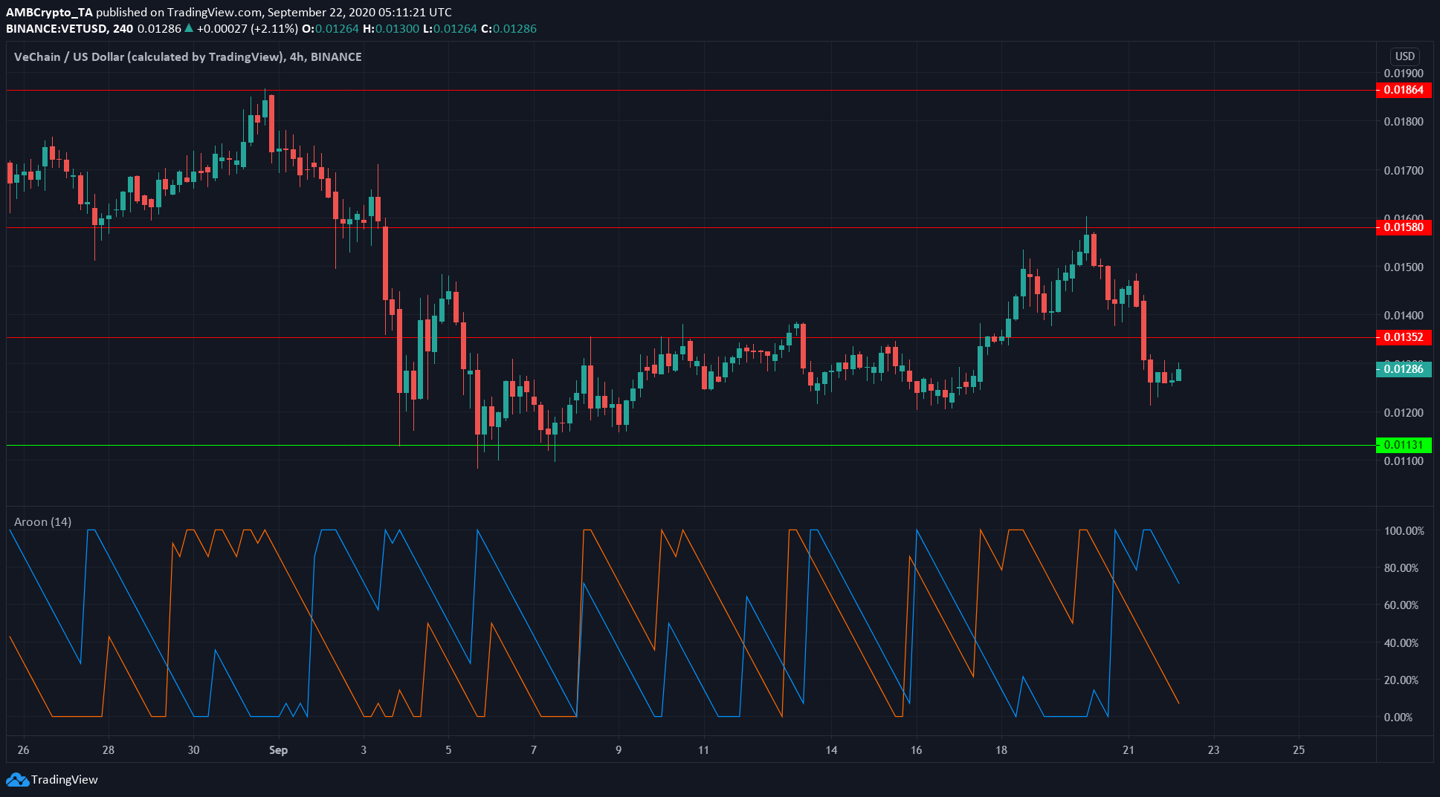Click the open value O:0.01264
This screenshot has width=1440, height=797.
coord(330,29)
